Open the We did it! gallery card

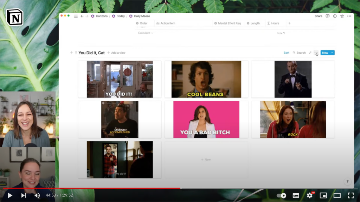coord(120,160)
